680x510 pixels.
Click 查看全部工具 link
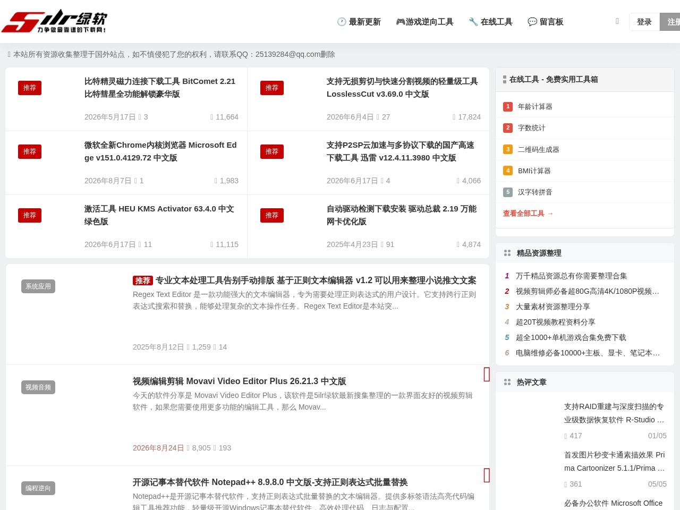click(x=528, y=214)
